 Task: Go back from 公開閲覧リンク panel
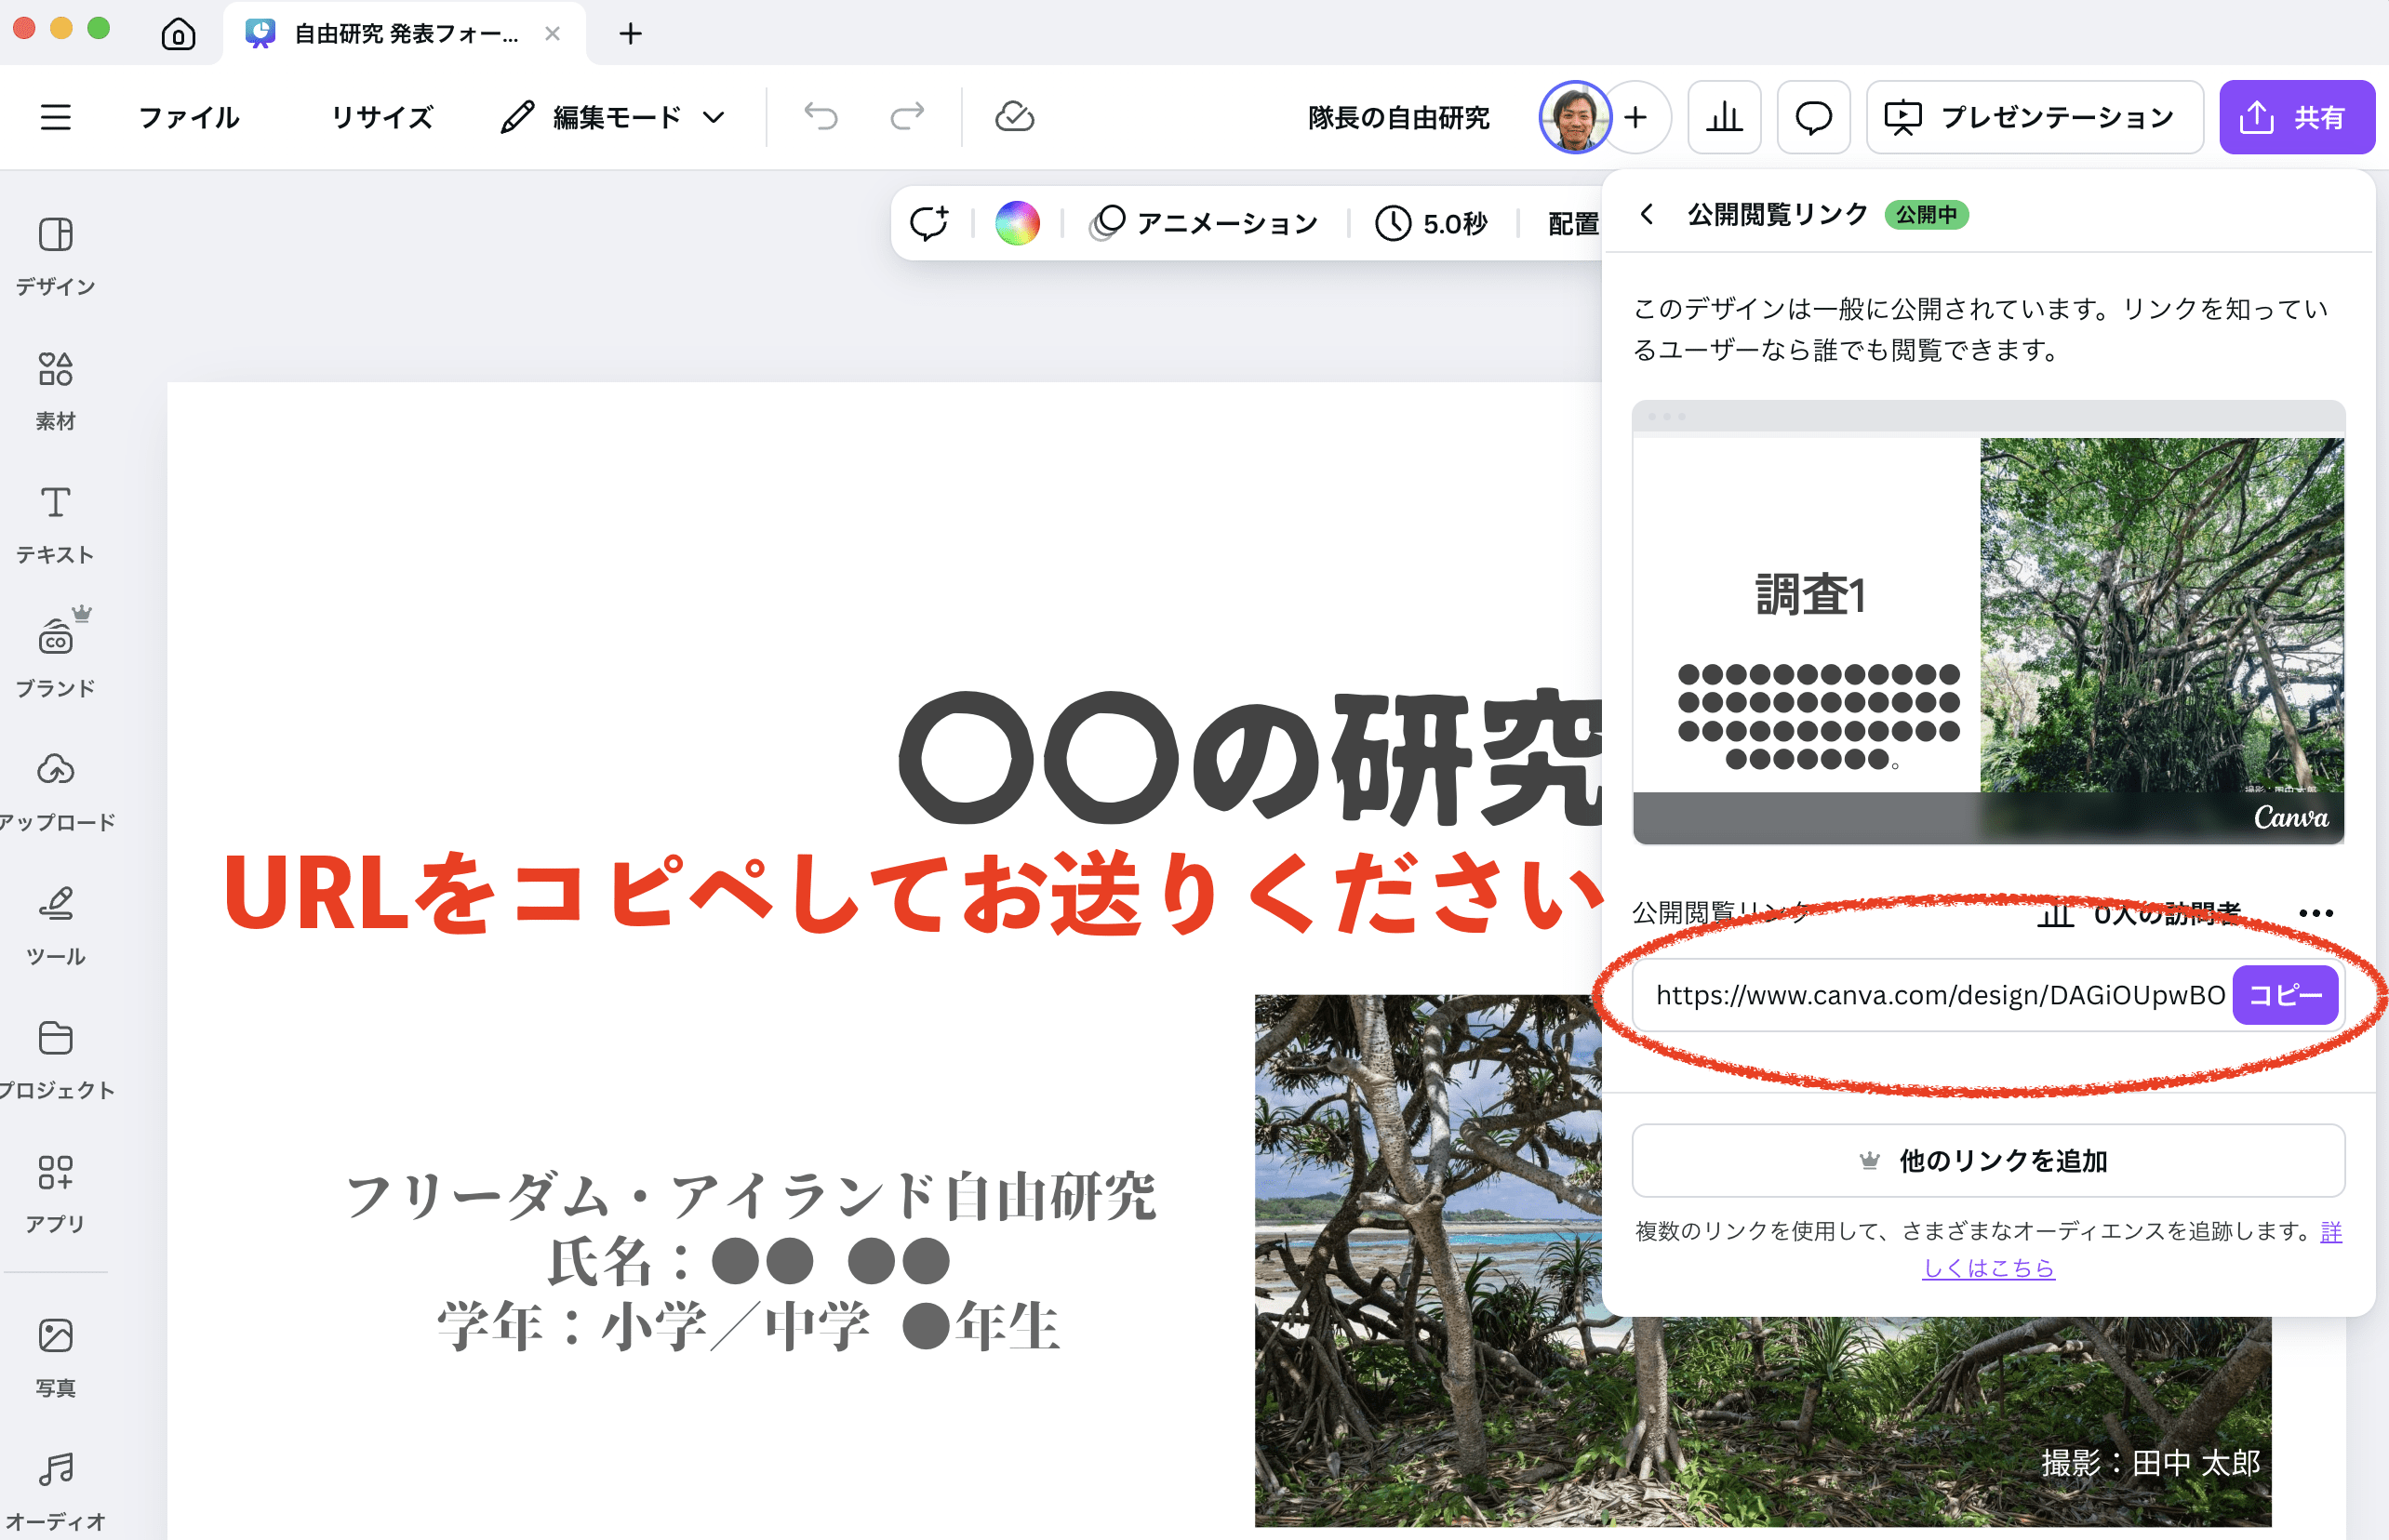pyautogui.click(x=1647, y=214)
